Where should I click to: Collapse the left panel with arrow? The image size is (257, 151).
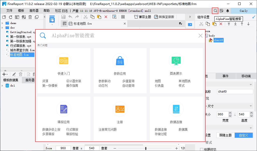(44, 17)
